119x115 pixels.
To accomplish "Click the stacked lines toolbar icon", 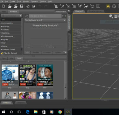I will tap(98, 6).
